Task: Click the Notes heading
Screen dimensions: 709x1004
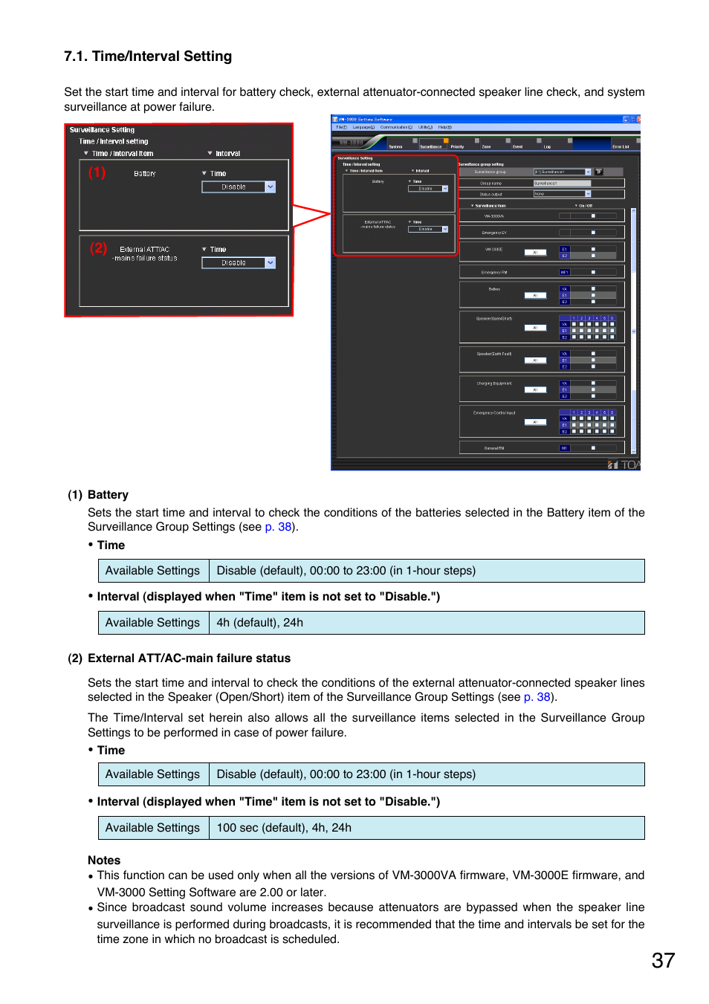Action: pos(104,861)
